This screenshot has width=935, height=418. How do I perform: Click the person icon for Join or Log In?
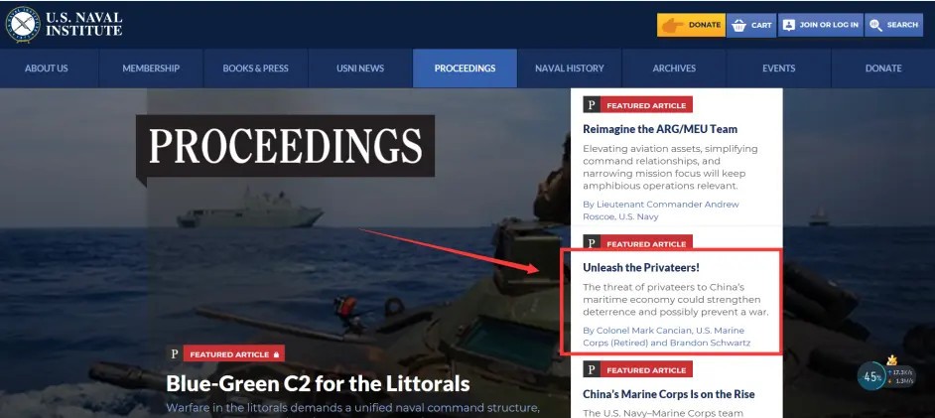(788, 25)
